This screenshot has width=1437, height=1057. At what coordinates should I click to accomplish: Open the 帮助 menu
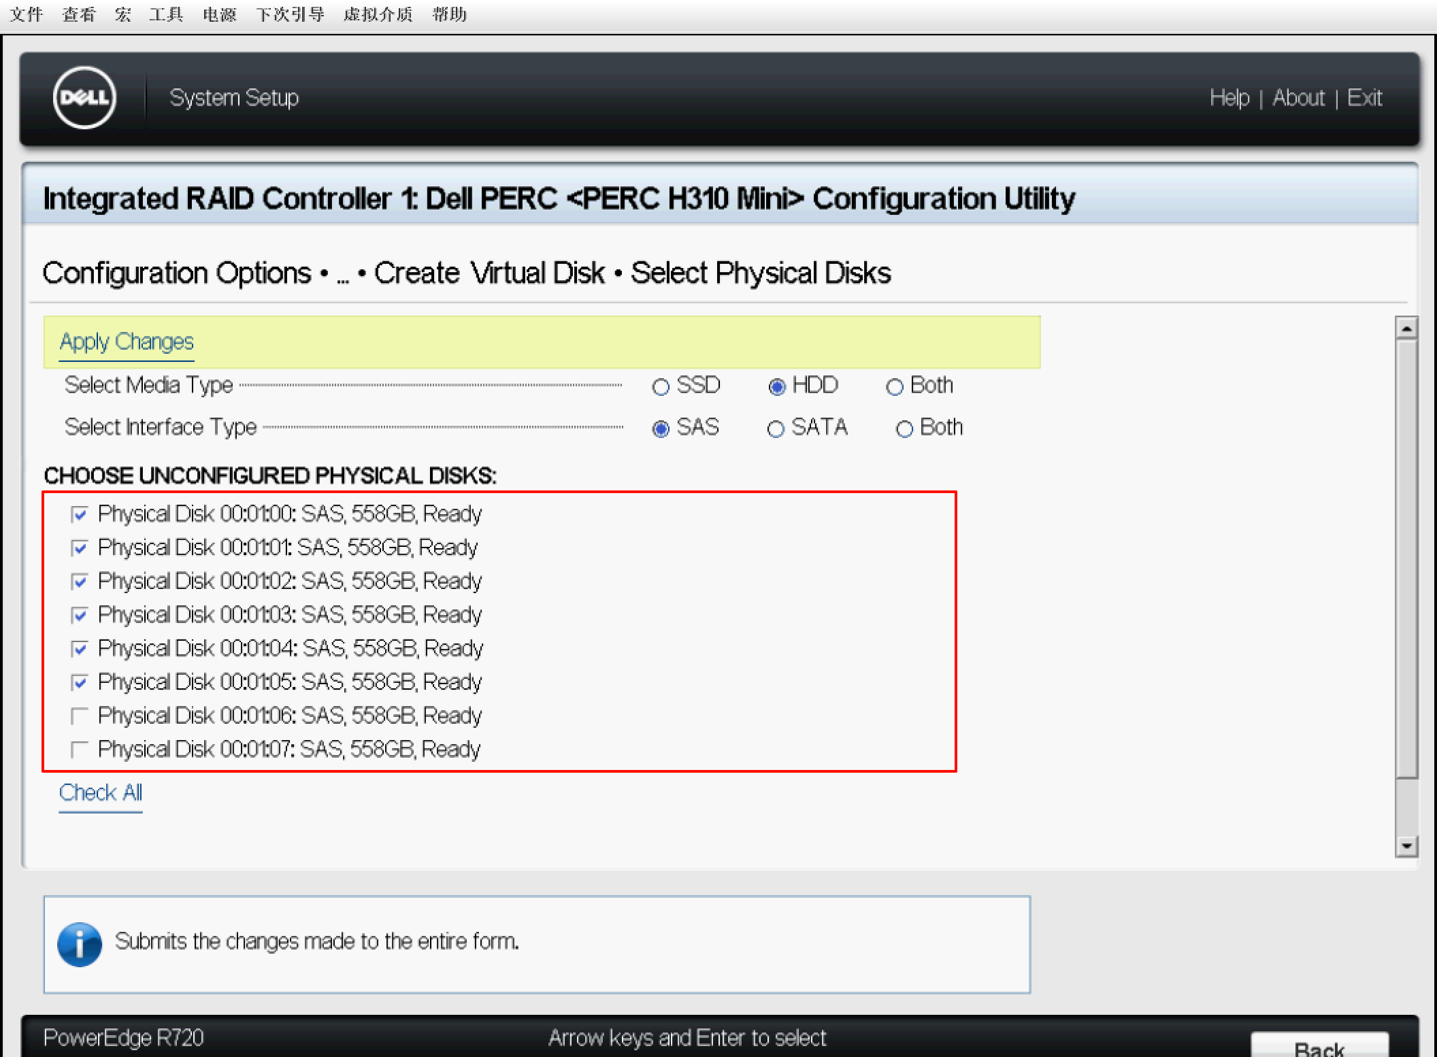click(450, 14)
